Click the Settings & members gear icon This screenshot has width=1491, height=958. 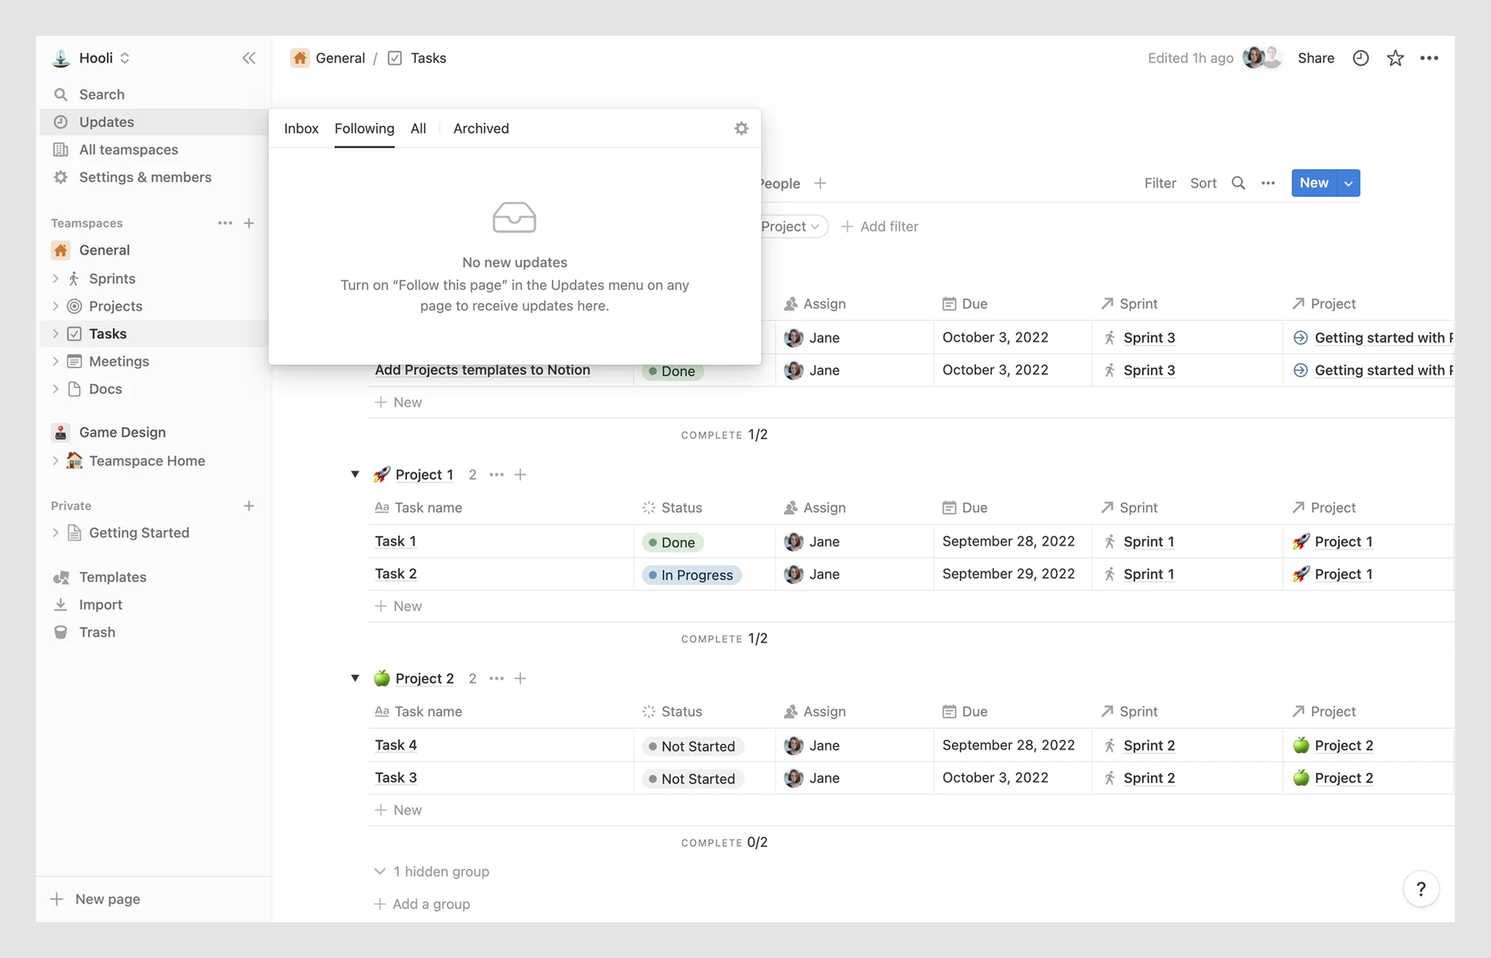[x=60, y=177]
